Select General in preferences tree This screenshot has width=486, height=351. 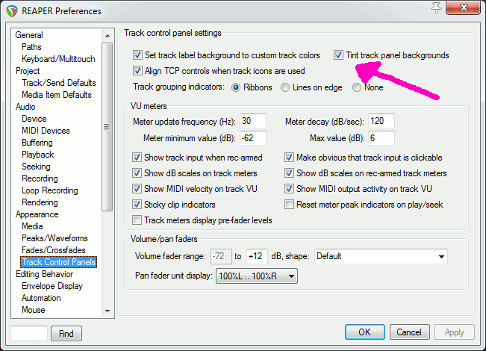(29, 35)
